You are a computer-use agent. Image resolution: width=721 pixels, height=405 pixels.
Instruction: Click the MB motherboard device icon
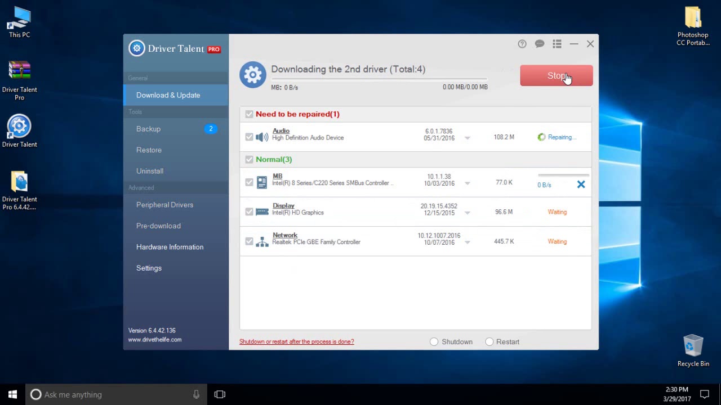point(262,182)
